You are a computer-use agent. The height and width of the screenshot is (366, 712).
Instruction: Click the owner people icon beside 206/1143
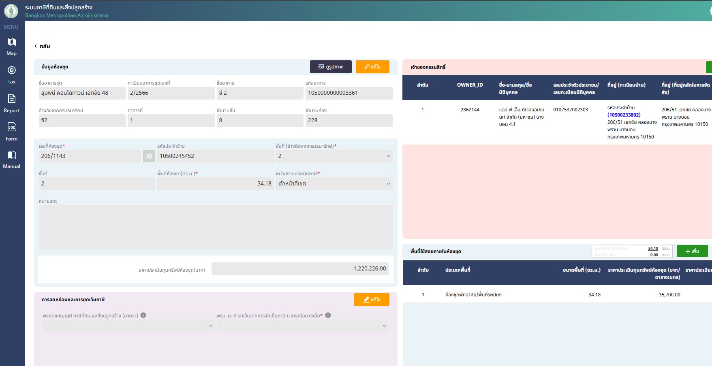(149, 156)
